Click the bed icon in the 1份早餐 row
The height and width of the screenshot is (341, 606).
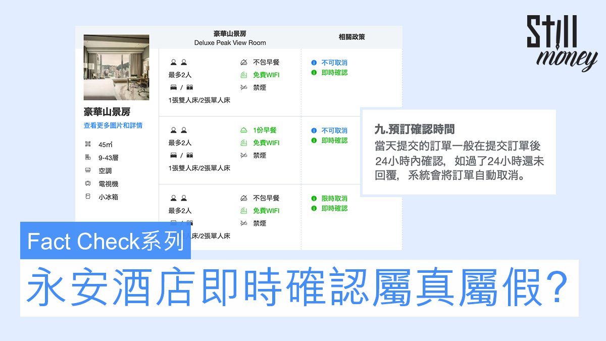pos(181,155)
